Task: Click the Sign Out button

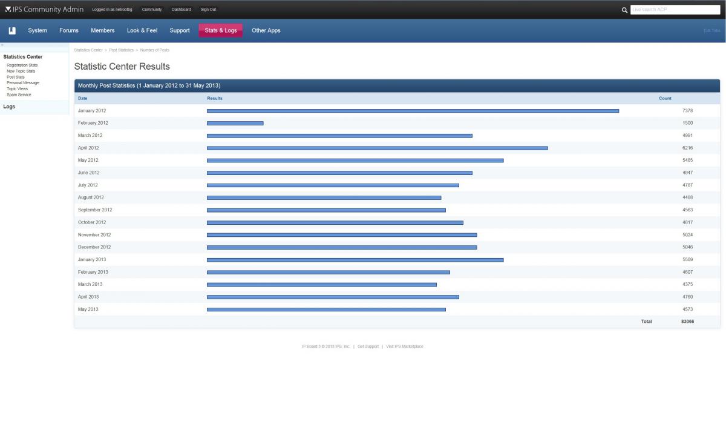Action: pyautogui.click(x=208, y=10)
